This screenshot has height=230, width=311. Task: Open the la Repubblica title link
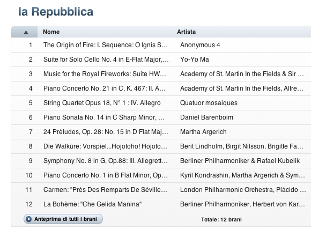click(x=56, y=12)
